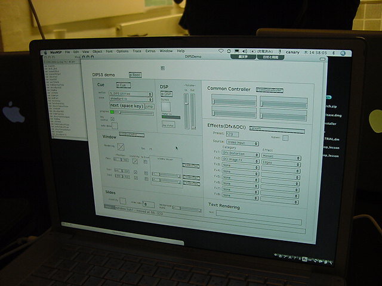The image size is (382, 286).
Task: Click the Text Rendering text field
Action: [258, 217]
